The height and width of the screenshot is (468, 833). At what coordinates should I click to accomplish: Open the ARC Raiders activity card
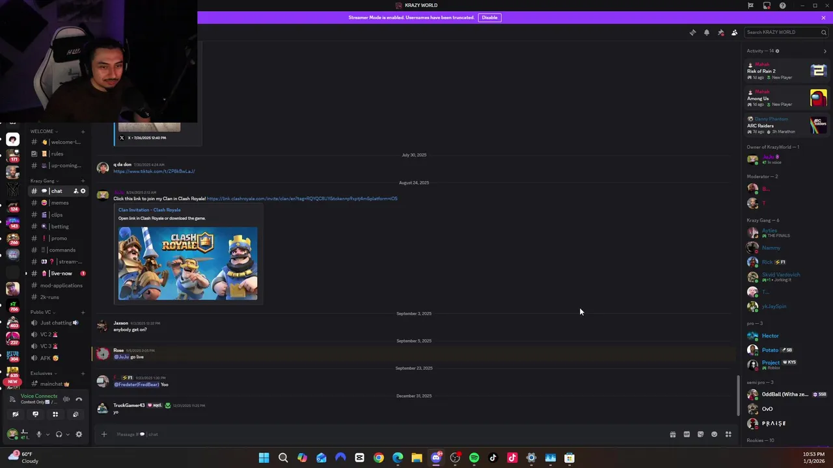786,125
